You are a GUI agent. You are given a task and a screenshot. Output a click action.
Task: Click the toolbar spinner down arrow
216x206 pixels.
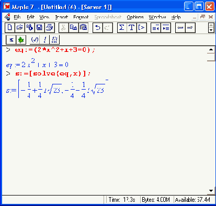[x=211, y=30]
